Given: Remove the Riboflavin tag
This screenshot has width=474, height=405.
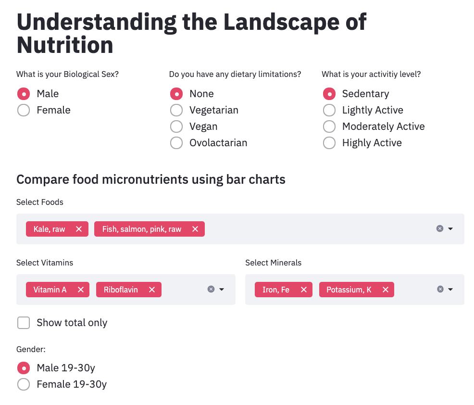Looking at the screenshot, I should 152,290.
